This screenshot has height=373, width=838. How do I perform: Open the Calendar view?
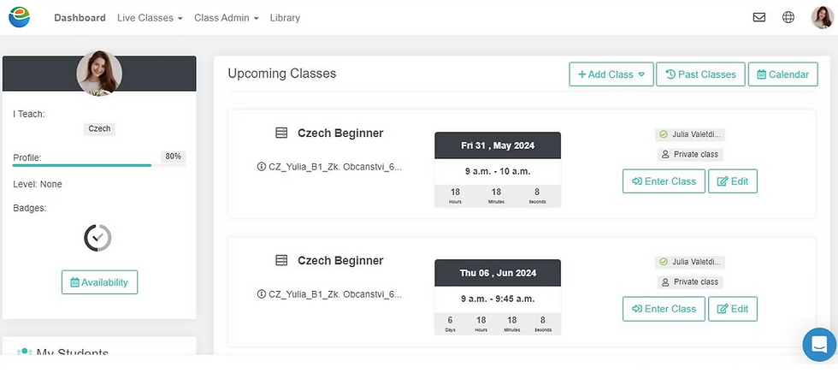click(x=782, y=74)
